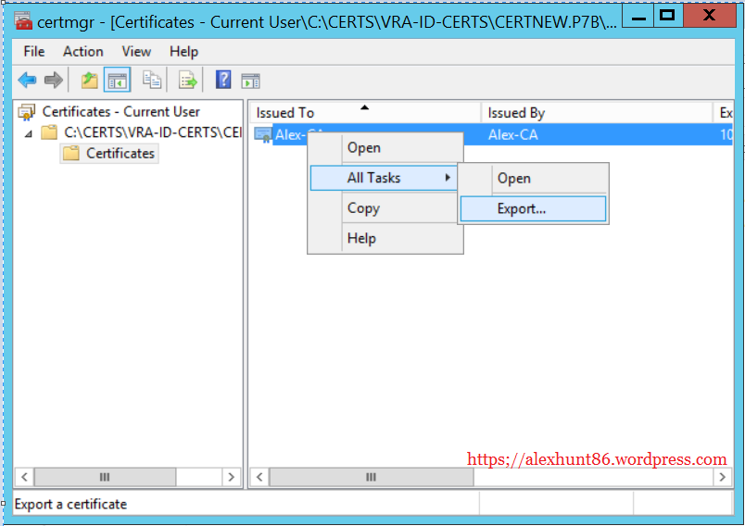This screenshot has width=745, height=526.
Task: Expand the All Tasks submenu
Action: (384, 178)
